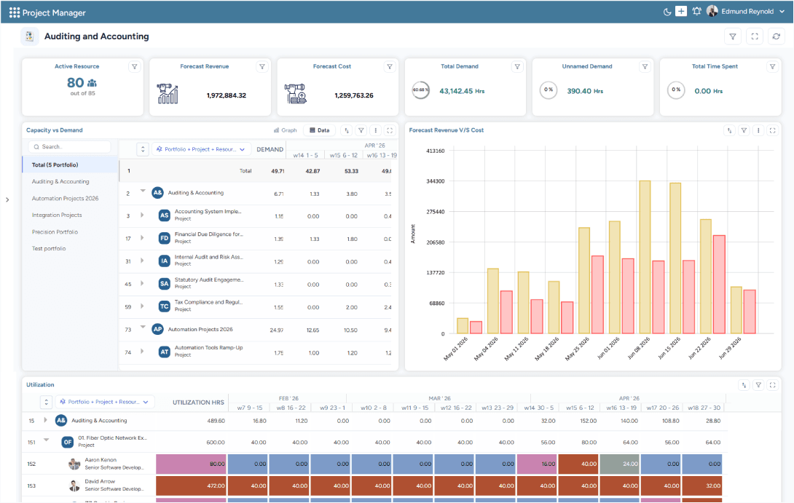The height and width of the screenshot is (503, 794).
Task: Open Portfolio + Project grouping dropdown in Utilization
Action: coord(104,402)
